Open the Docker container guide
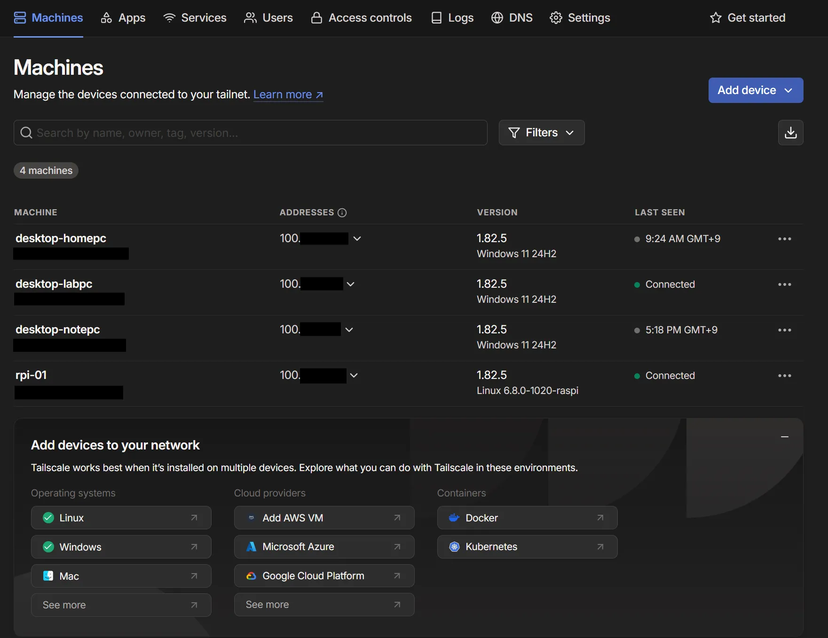The image size is (828, 638). (x=528, y=518)
